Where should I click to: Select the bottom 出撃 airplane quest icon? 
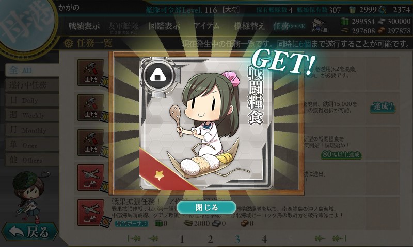tap(91, 213)
